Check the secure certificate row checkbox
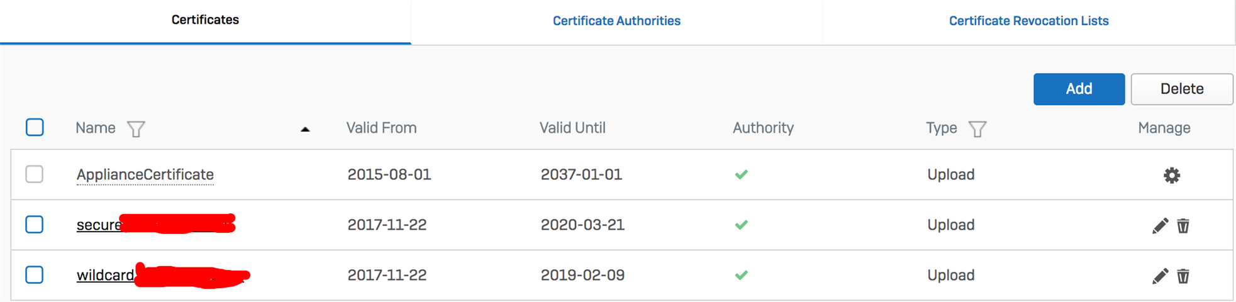 coord(35,225)
